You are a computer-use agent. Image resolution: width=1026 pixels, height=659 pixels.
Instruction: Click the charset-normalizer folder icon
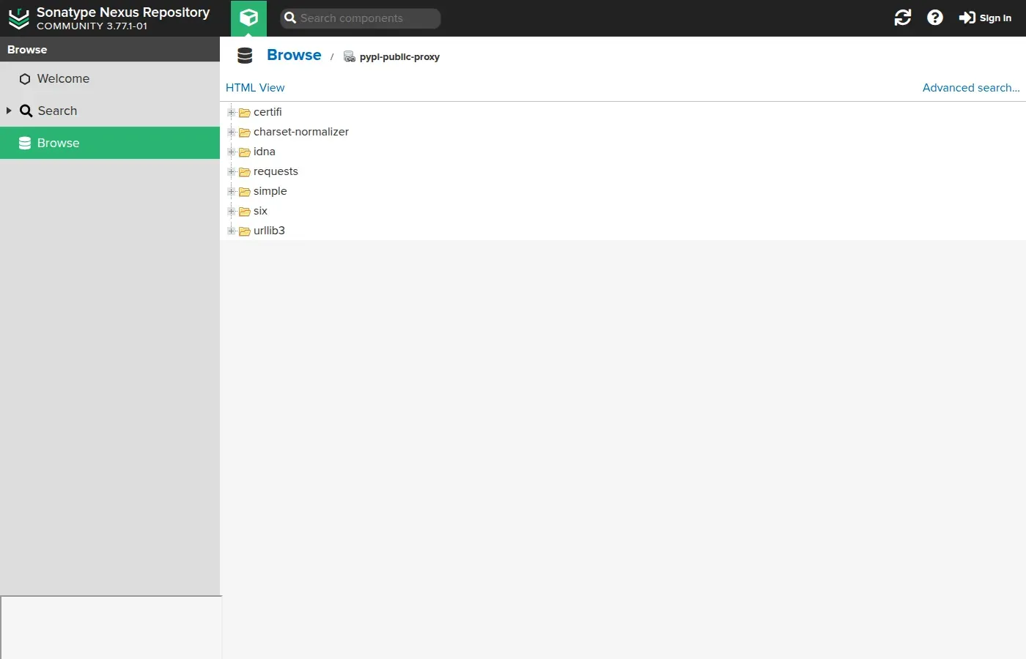[245, 133]
